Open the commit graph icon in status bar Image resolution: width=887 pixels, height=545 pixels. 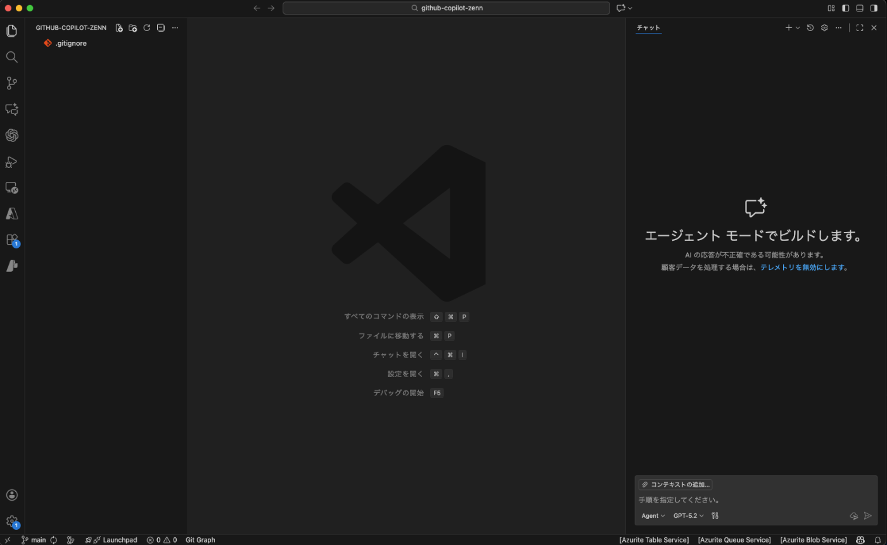pos(70,540)
